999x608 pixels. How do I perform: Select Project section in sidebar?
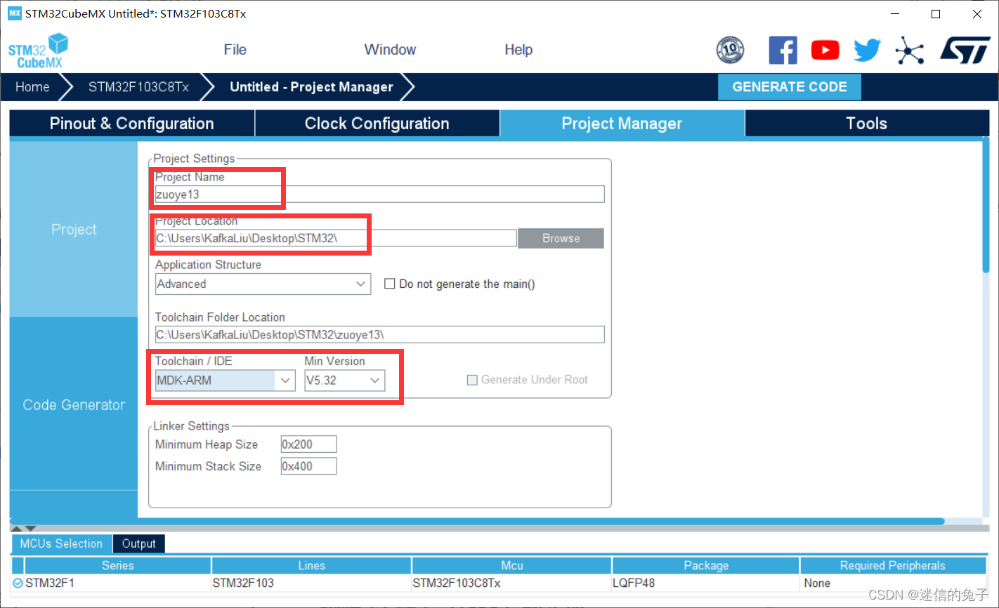tap(74, 230)
